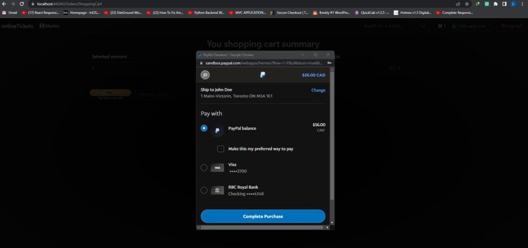Reload the localhost page

click(22, 4)
